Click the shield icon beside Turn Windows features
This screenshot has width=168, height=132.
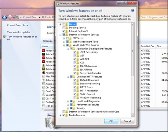click(x=4, y=37)
